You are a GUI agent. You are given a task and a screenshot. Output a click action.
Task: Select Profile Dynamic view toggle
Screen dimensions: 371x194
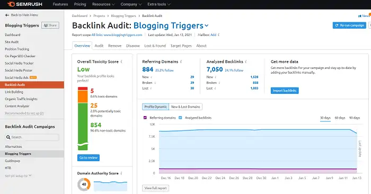coord(155,107)
